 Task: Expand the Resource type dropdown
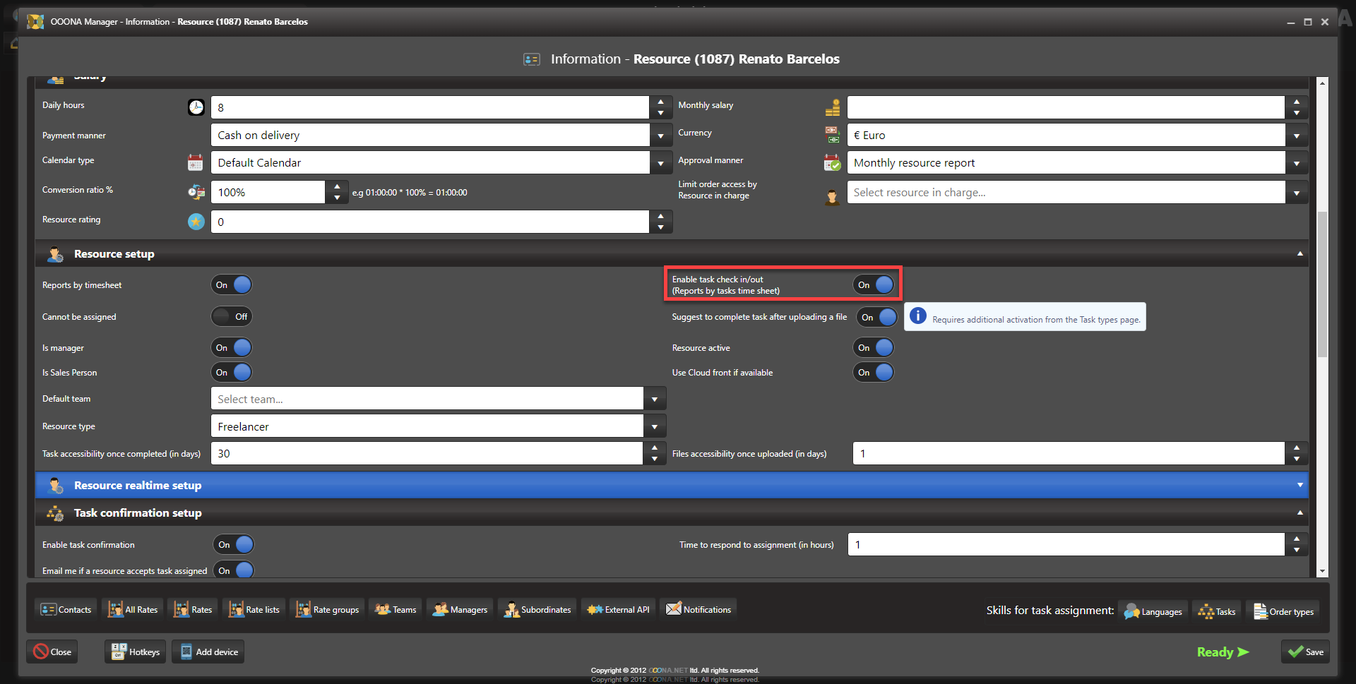(655, 427)
